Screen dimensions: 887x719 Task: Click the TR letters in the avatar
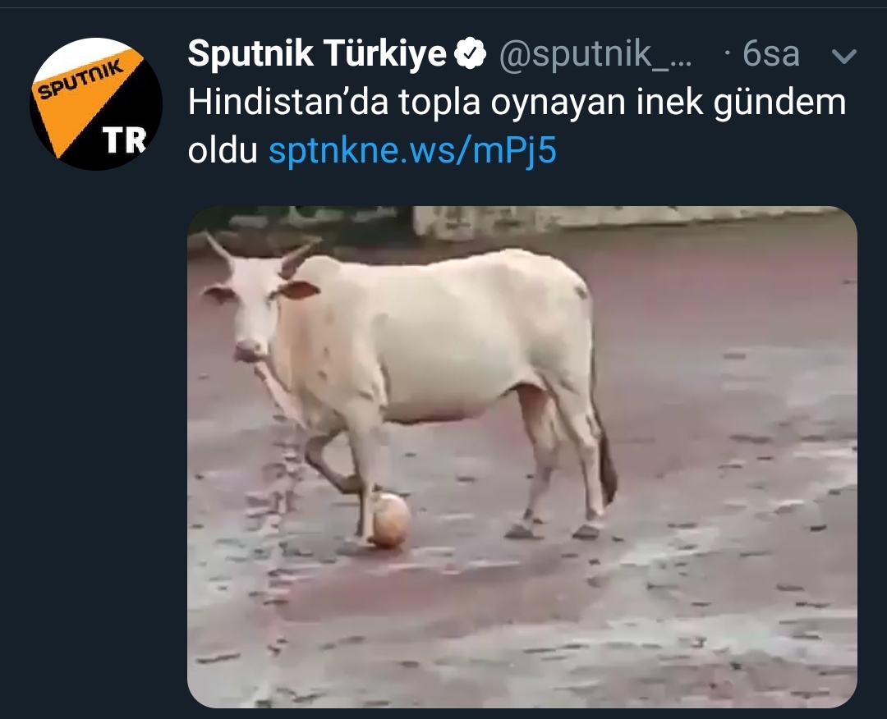click(x=124, y=140)
